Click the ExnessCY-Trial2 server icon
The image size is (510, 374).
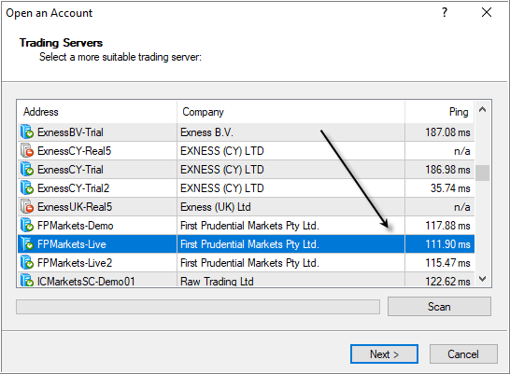click(x=27, y=188)
